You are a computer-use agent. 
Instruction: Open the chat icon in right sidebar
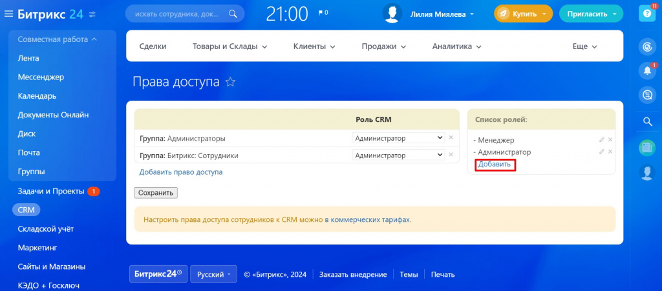click(646, 95)
